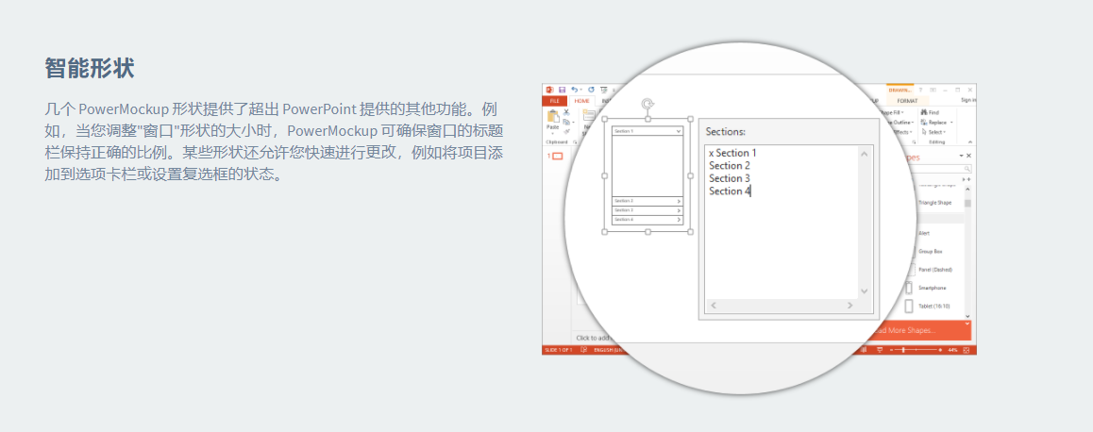
Task: Close the Shapes task pane
Action: (968, 156)
